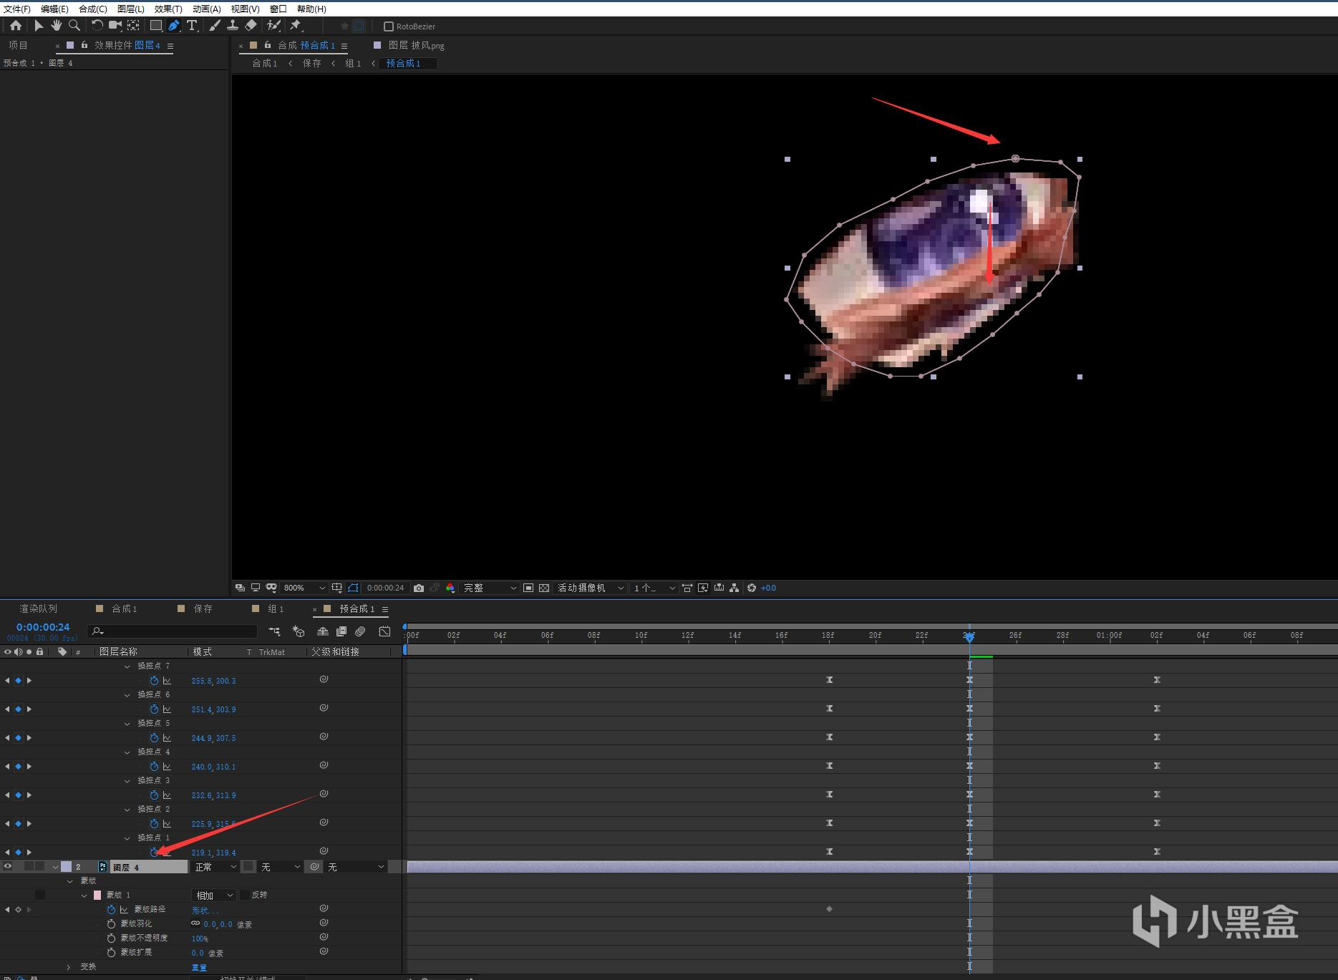Select the Clone Stamp tool
Screen dimensions: 1338x980
click(233, 26)
